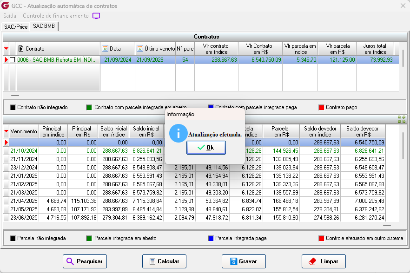Click the calendar icon in Data header

(x=105, y=49)
